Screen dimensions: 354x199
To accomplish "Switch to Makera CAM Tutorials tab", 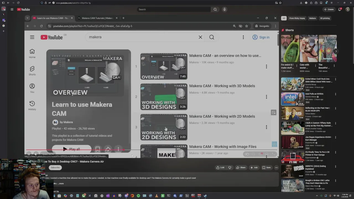I will pyautogui.click(x=97, y=18).
